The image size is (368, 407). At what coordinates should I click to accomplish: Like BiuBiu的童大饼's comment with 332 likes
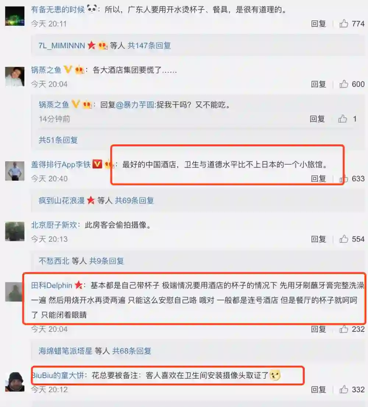344,389
